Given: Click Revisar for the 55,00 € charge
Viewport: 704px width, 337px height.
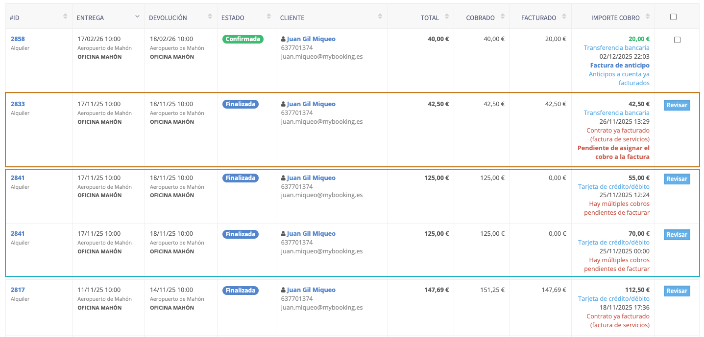Looking at the screenshot, I should tap(677, 179).
